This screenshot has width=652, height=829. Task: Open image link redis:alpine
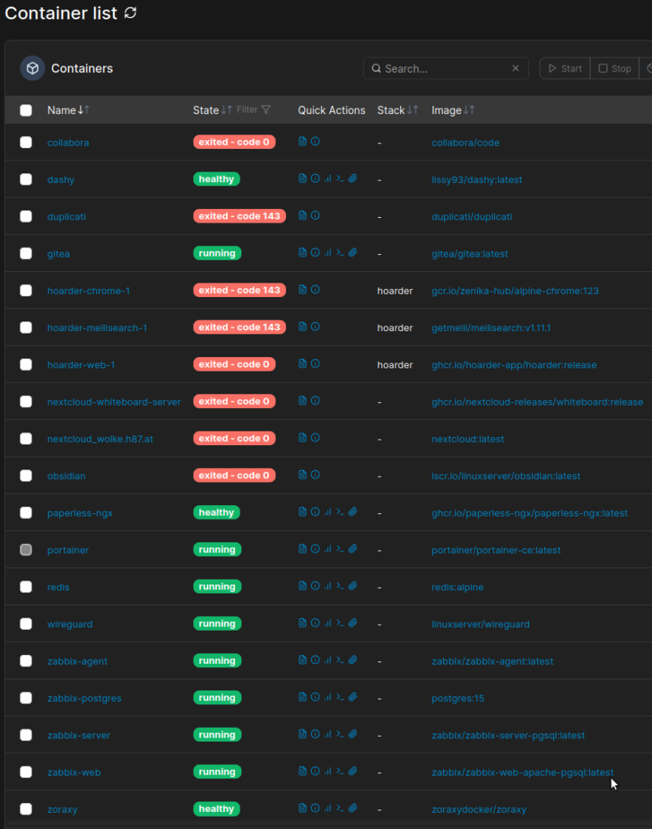[458, 587]
